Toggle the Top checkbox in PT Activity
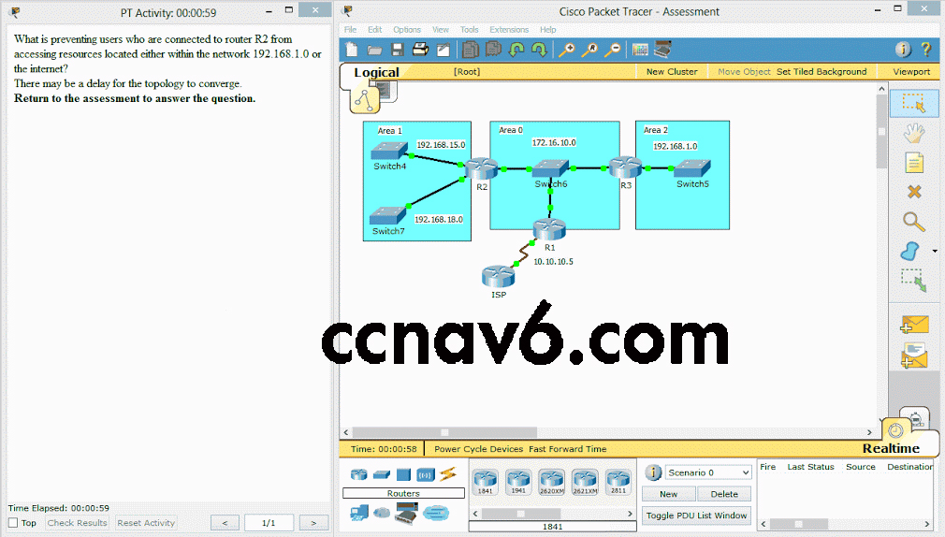This screenshot has width=945, height=537. coord(13,523)
